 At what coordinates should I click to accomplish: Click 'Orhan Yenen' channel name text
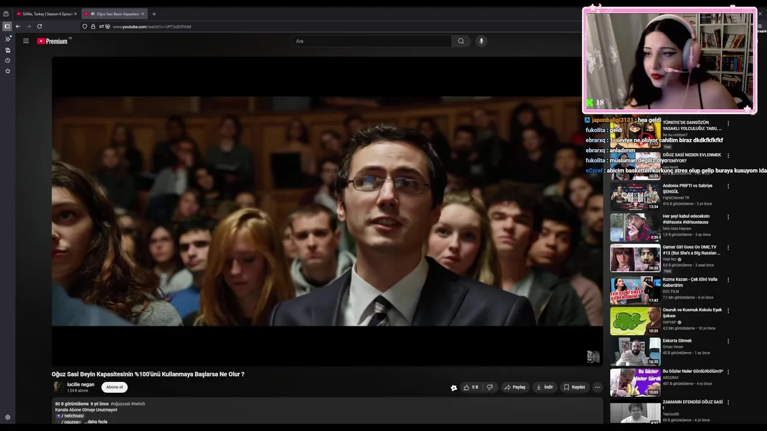click(674, 347)
